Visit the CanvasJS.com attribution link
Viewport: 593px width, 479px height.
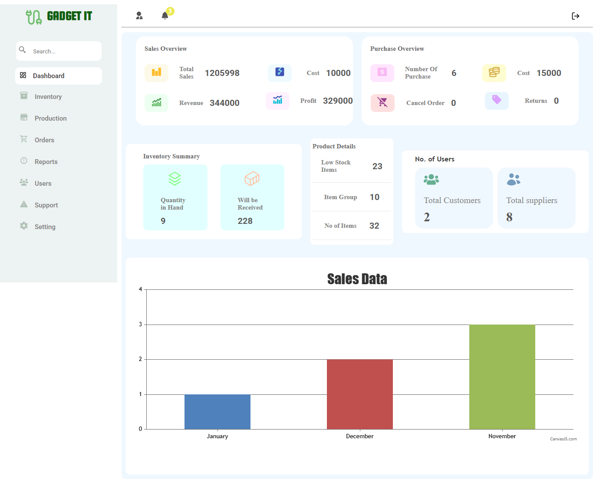[x=563, y=439]
